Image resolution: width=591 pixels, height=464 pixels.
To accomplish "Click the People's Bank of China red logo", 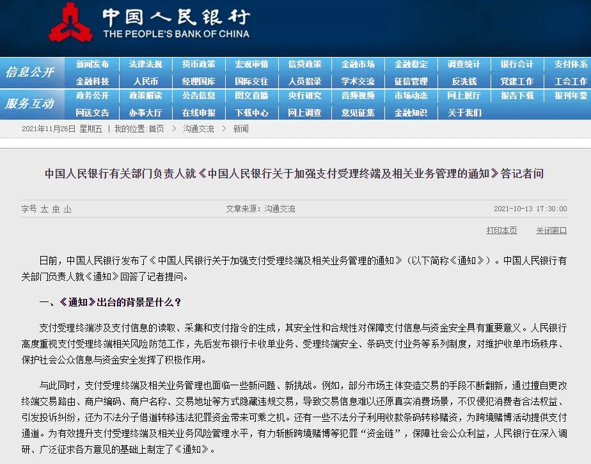I will click(70, 24).
